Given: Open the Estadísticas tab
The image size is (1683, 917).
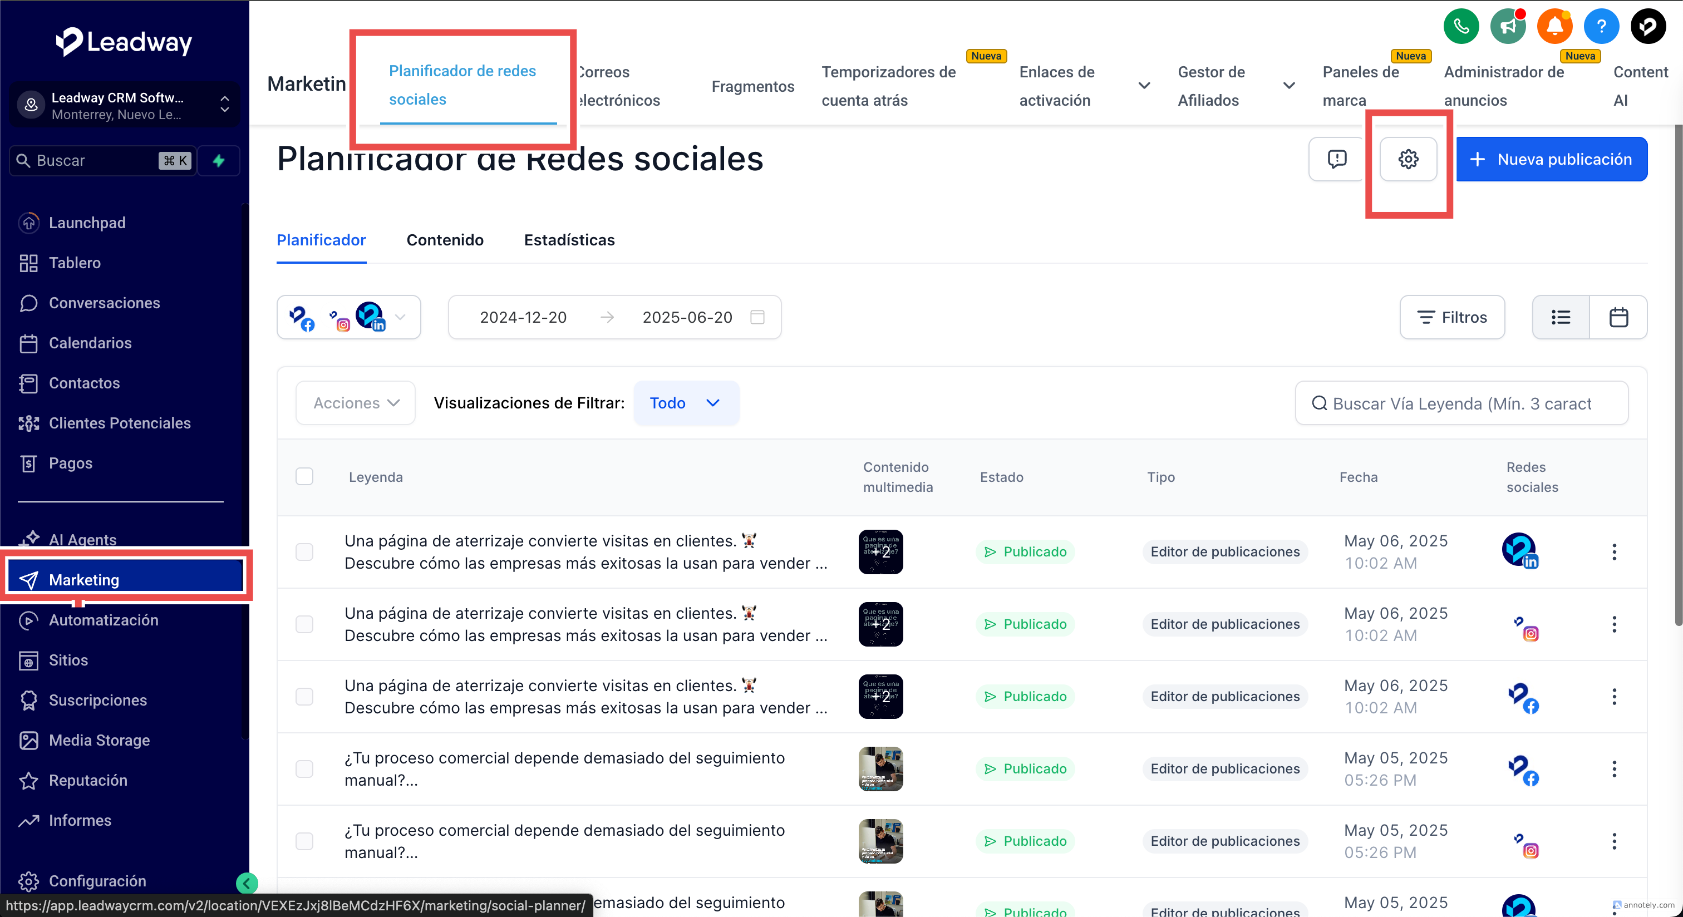Looking at the screenshot, I should tap(569, 240).
